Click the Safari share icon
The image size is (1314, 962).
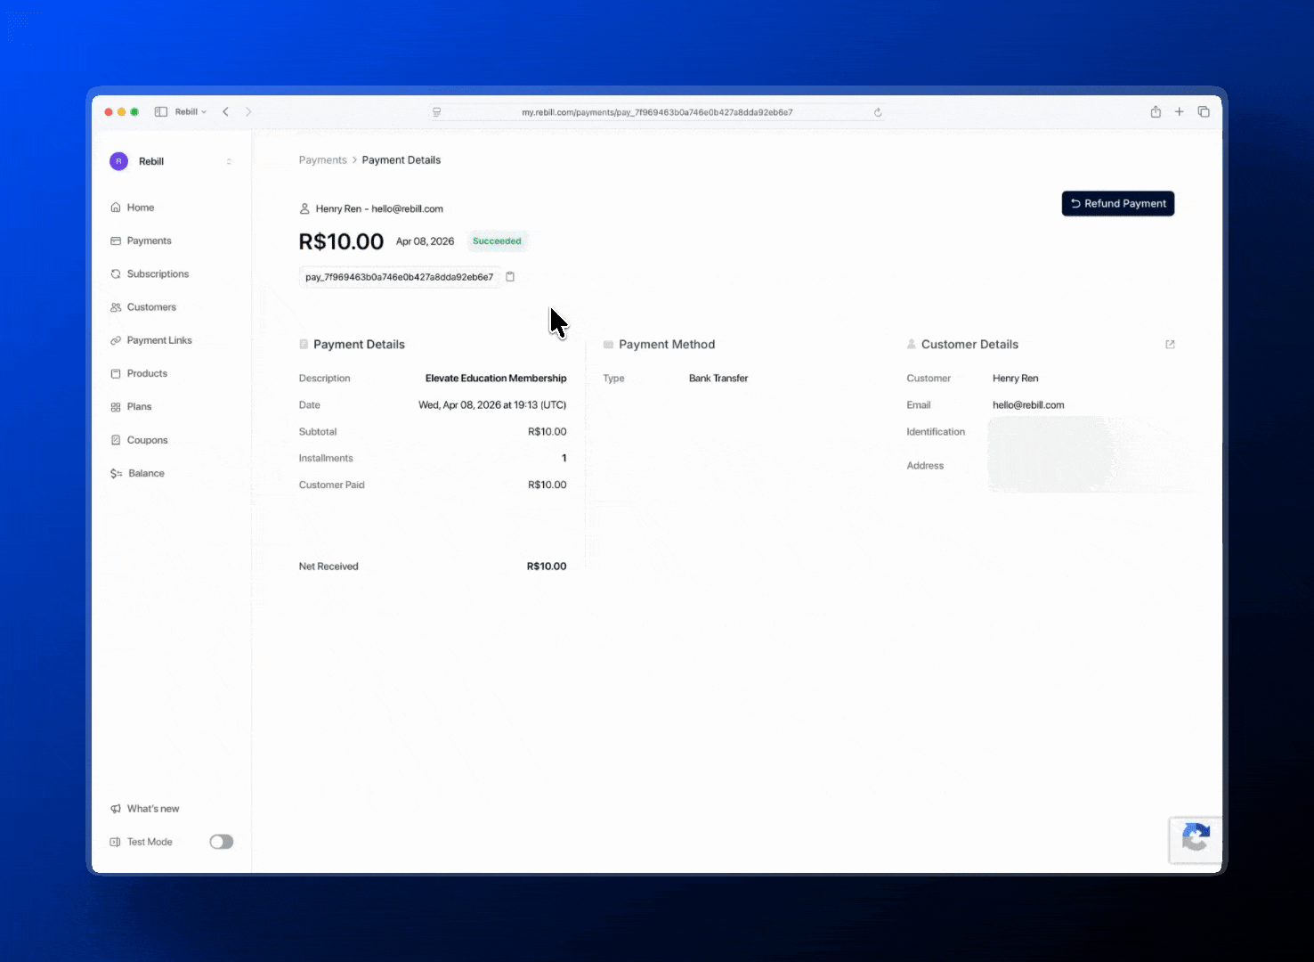(x=1156, y=112)
